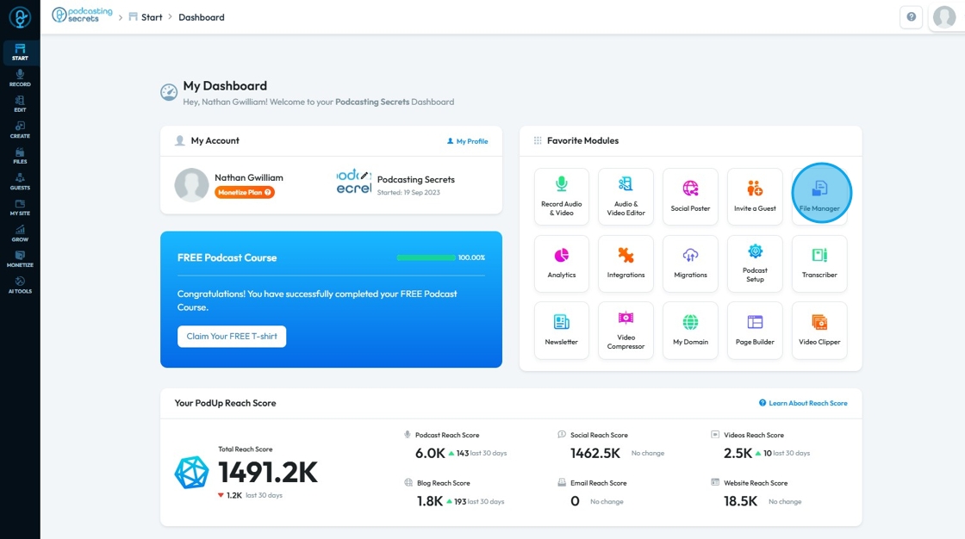Click the Email Reach Score label

[598, 483]
